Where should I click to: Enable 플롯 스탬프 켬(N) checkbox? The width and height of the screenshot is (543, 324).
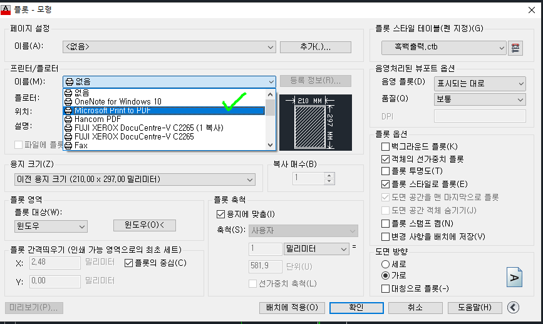385,224
